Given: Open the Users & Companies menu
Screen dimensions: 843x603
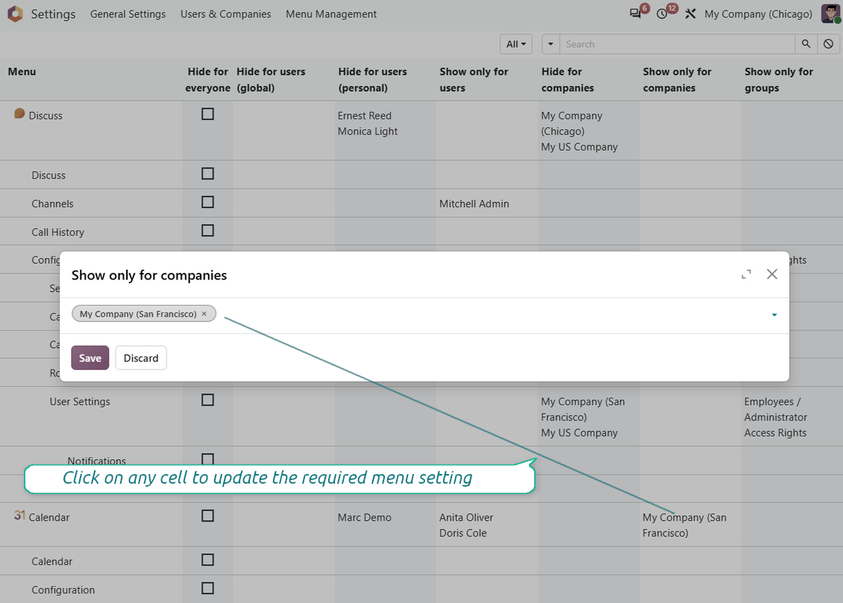Looking at the screenshot, I should (226, 14).
